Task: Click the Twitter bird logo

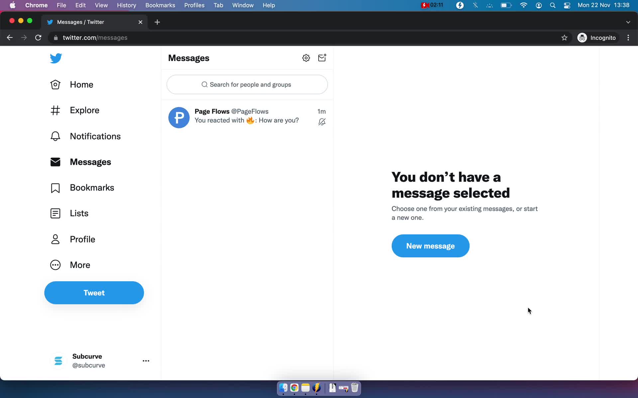Action: pyautogui.click(x=56, y=58)
